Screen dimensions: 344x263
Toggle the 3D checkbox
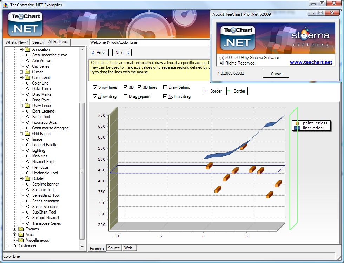tap(126, 87)
